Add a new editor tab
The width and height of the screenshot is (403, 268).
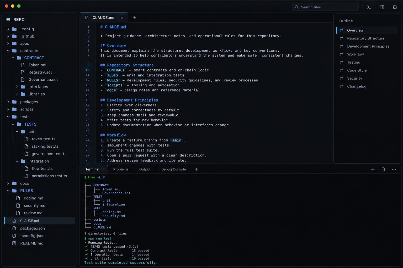(x=135, y=18)
